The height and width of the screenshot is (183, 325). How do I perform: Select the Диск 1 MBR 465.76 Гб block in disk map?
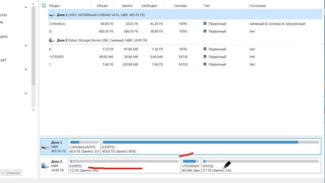(54, 146)
